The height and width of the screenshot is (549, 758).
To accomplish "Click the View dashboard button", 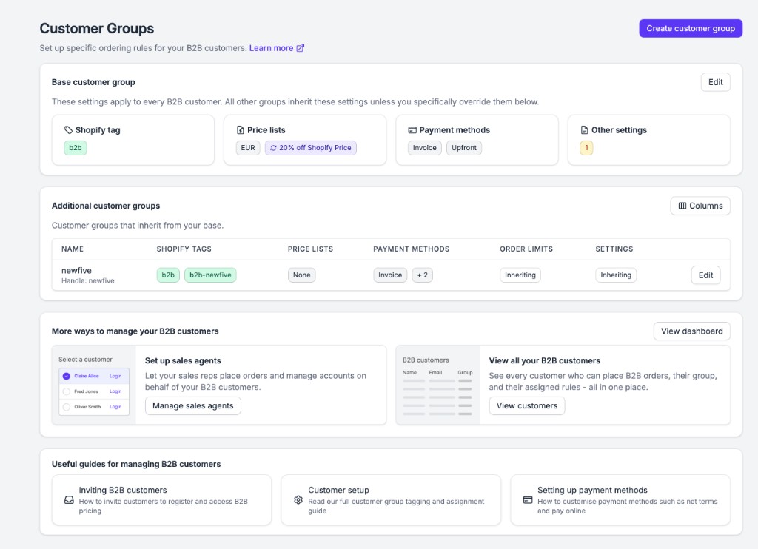I will coord(692,331).
